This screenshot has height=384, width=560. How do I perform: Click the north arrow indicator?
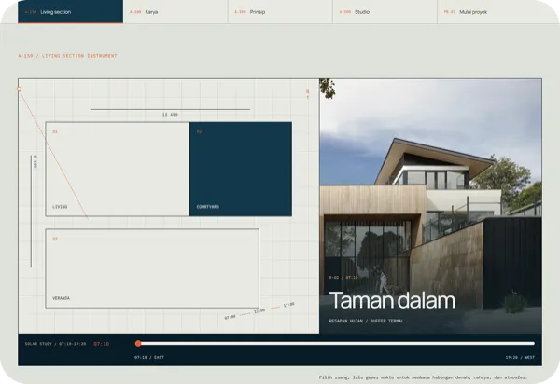(307, 94)
